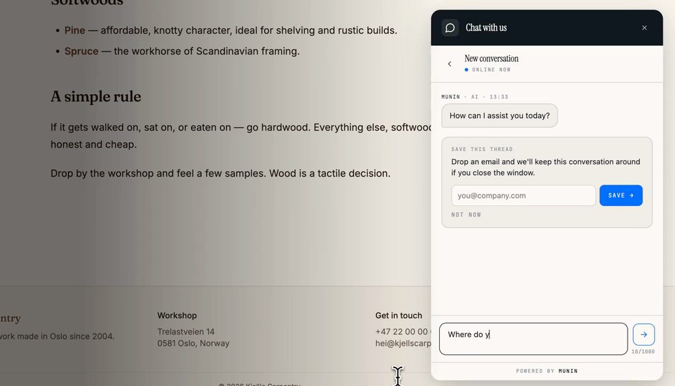Click the 'SAVE THIS THREAD' label

482,149
